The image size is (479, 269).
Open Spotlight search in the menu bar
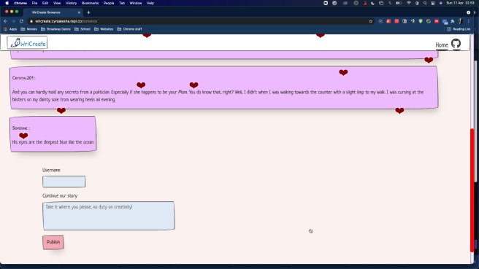coord(425,3)
